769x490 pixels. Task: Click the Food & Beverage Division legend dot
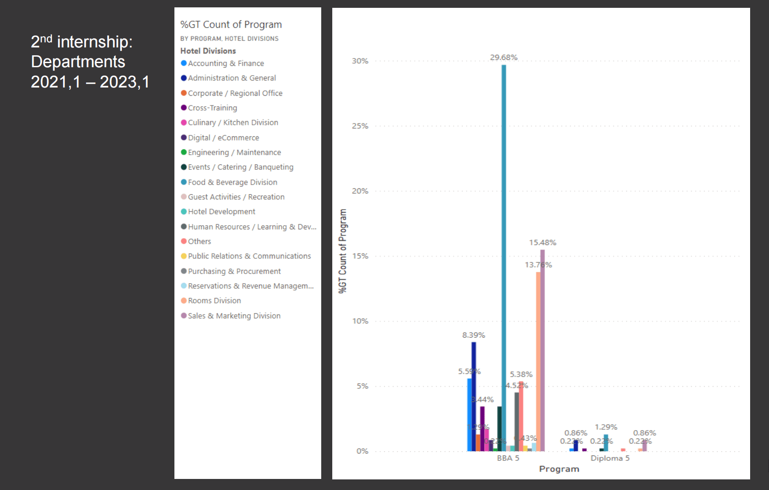184,182
